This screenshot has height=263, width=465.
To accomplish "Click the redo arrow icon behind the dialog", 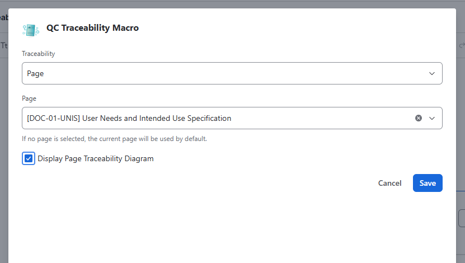I will 462,45.
